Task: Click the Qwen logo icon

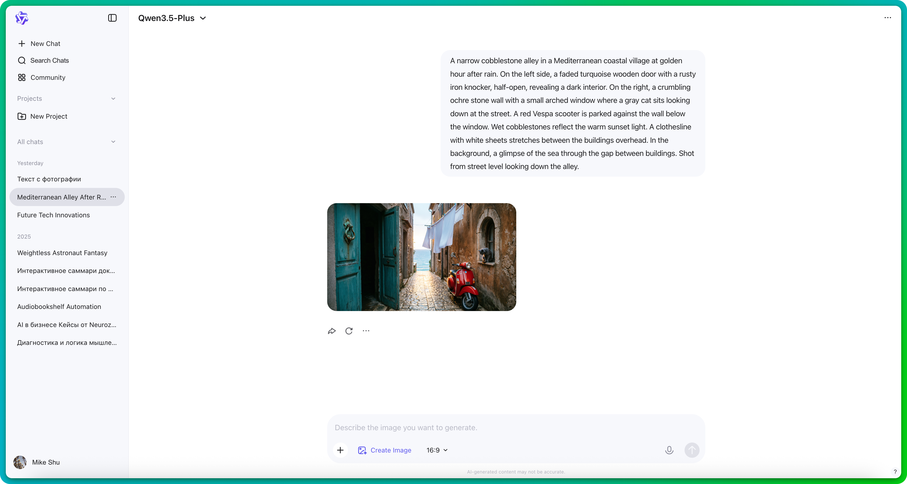Action: point(22,18)
